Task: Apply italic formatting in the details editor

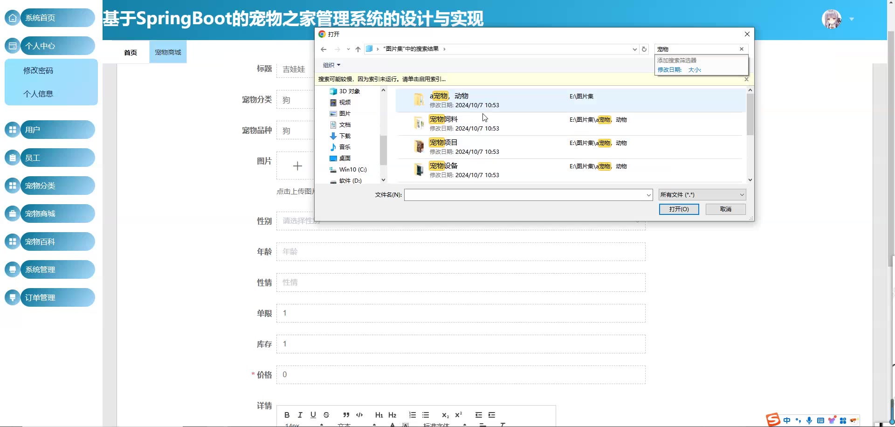Action: click(x=300, y=415)
